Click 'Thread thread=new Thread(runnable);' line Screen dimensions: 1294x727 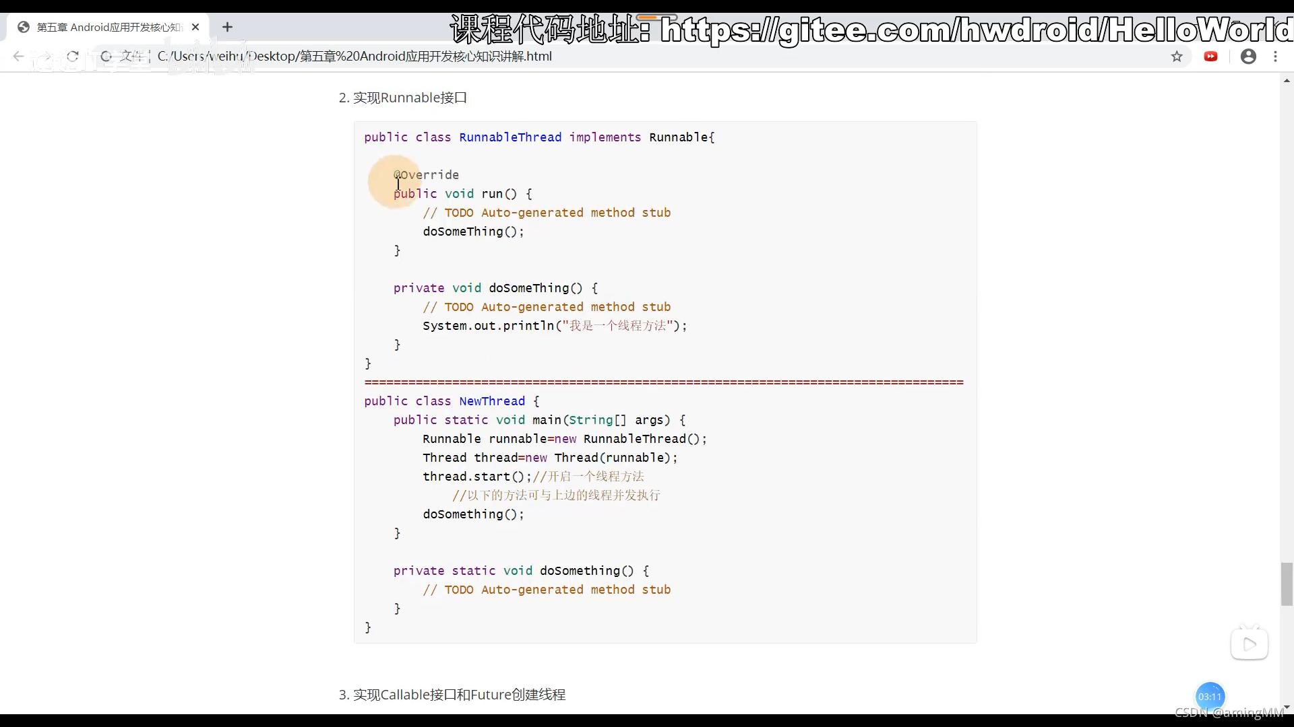tap(550, 458)
